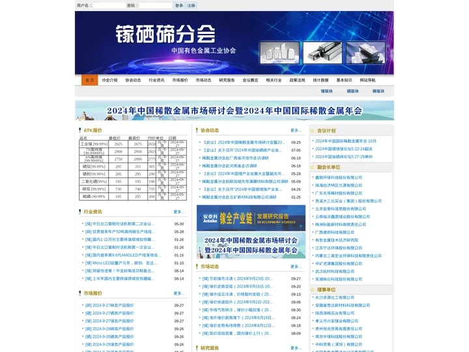The height and width of the screenshot is (352, 469).
Task: Open 统计数据 in the navigation bar
Action: 320,80
